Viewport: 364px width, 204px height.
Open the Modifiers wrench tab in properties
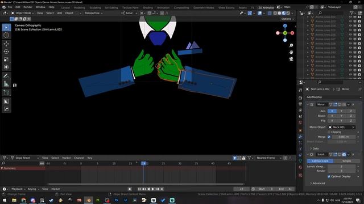click(300, 137)
